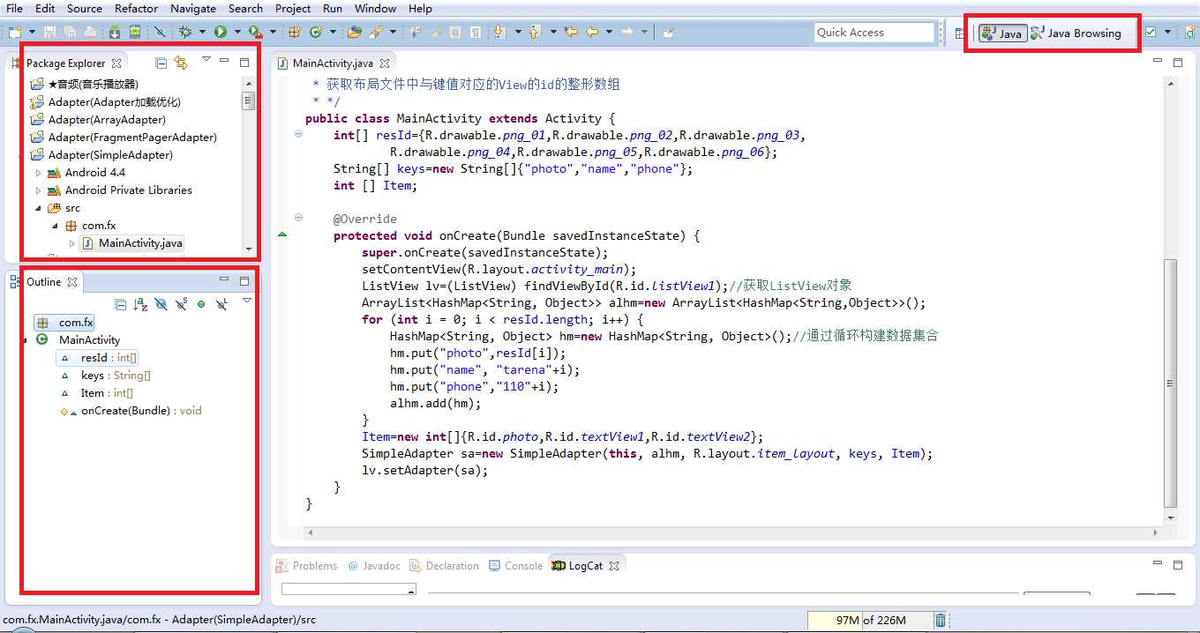Close the LogCat view tab
Image resolution: width=1200 pixels, height=633 pixels.
[x=614, y=566]
